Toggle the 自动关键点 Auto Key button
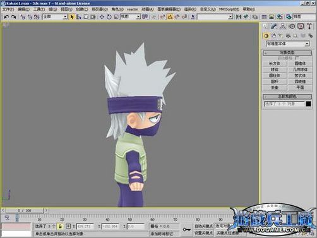This screenshot has width=317, height=238. point(204,226)
